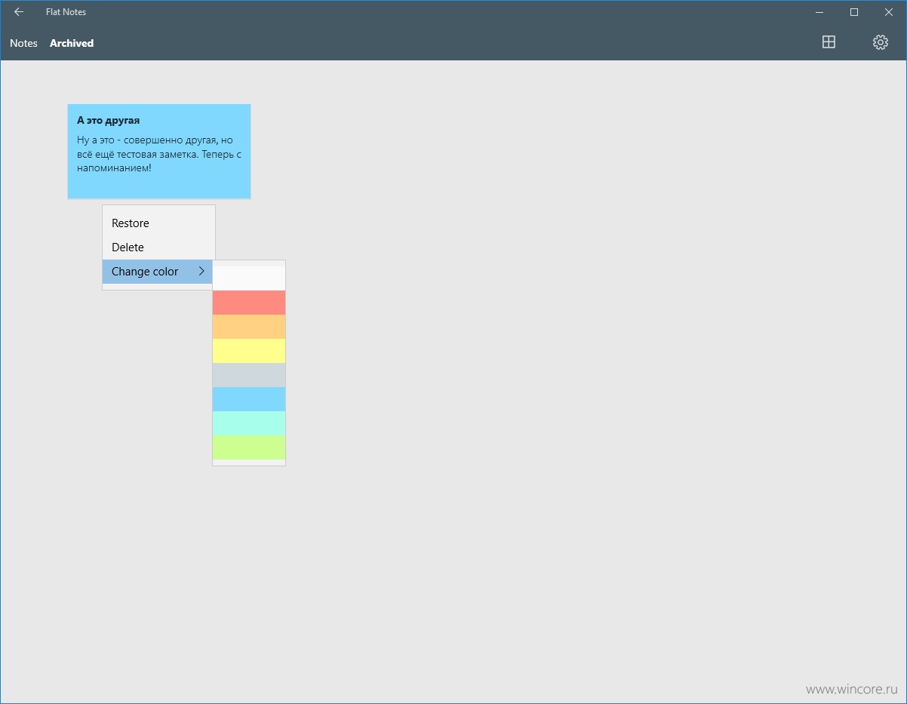
Task: Switch to grid layout view icon
Action: 829,42
